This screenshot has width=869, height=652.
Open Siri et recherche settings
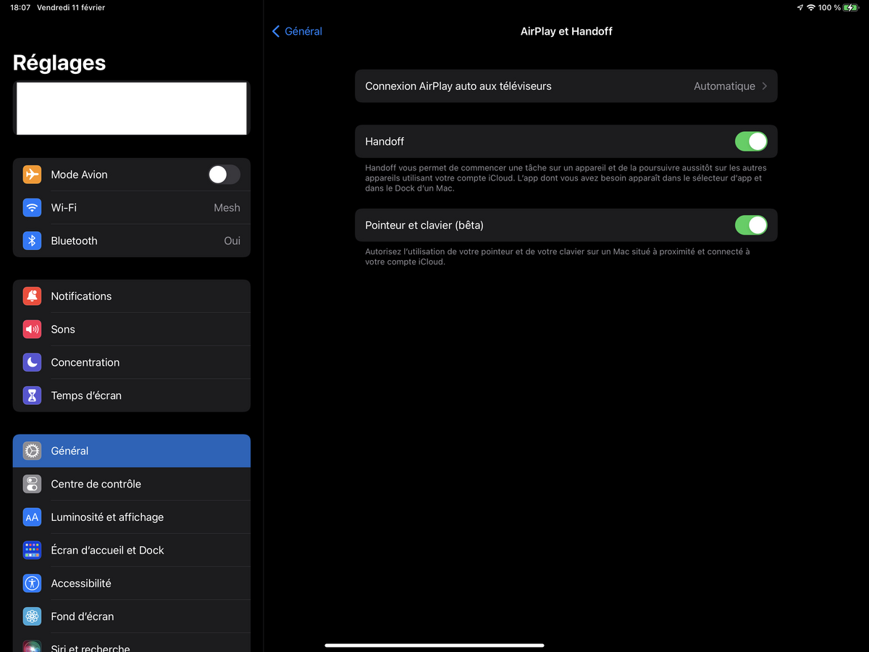(132, 643)
